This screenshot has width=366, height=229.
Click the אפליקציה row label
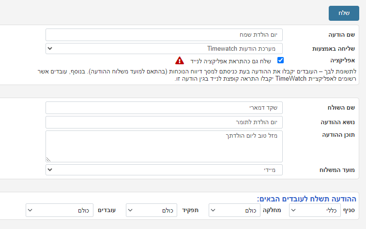click(x=342, y=60)
